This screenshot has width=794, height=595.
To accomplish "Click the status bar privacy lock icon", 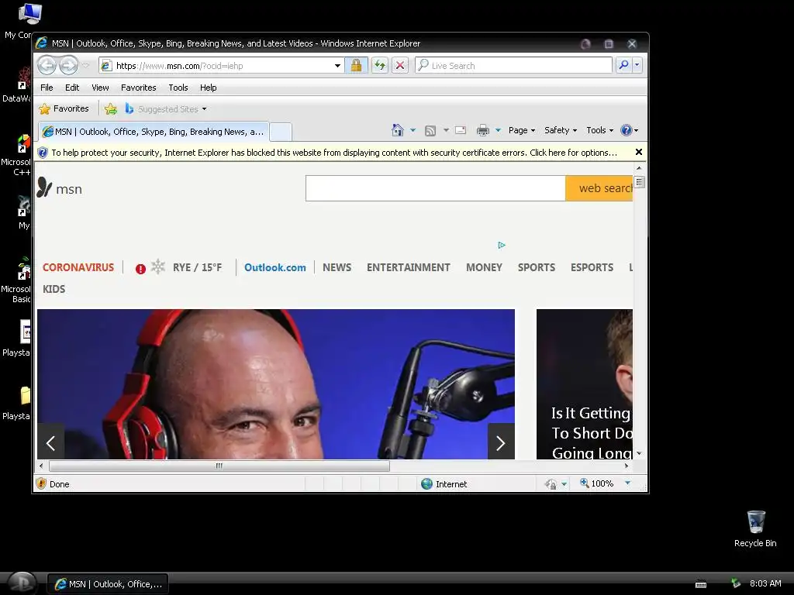I will point(551,484).
